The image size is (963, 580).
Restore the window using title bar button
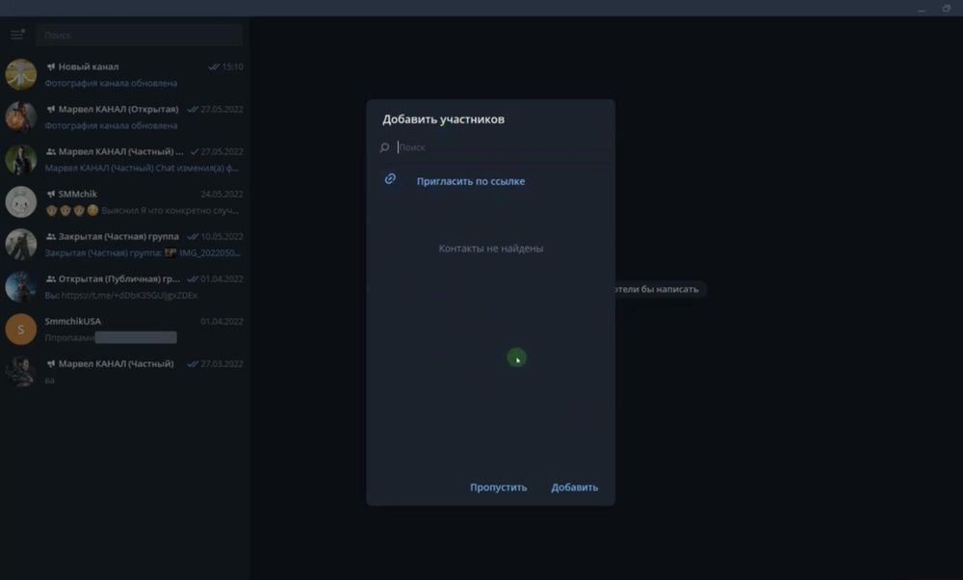click(946, 8)
